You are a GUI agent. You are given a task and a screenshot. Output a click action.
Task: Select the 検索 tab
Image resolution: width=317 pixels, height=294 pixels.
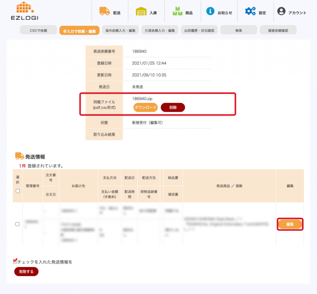[238, 30]
